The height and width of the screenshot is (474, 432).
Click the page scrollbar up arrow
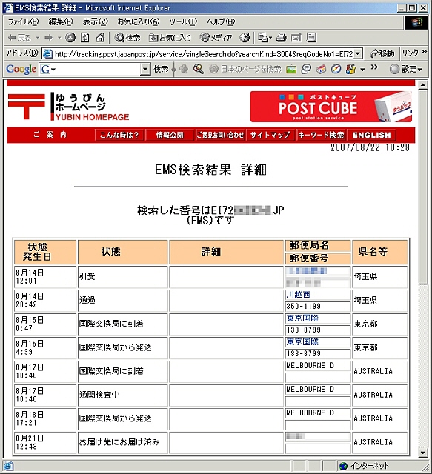pyautogui.click(x=423, y=86)
